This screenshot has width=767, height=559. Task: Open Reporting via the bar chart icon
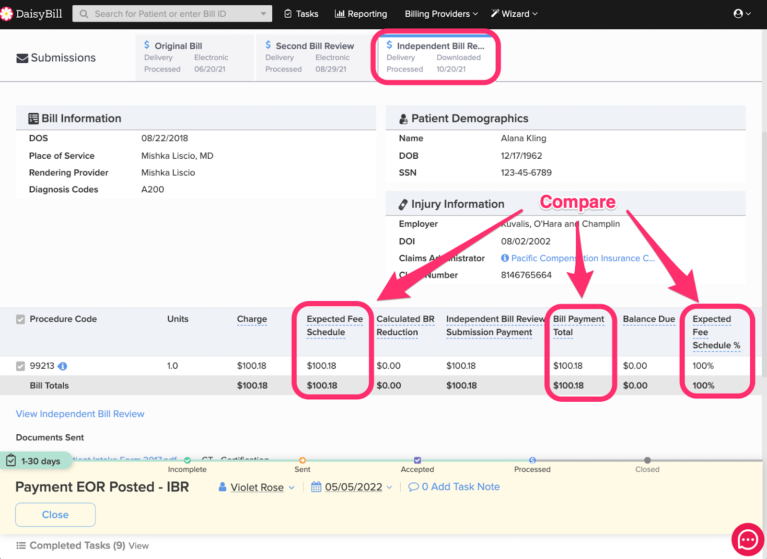point(338,13)
